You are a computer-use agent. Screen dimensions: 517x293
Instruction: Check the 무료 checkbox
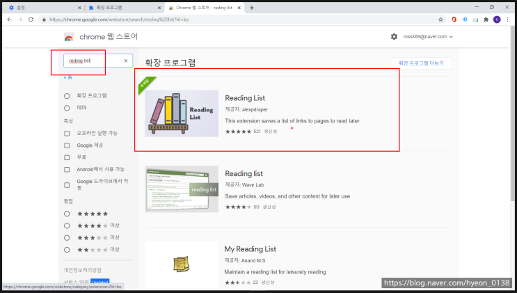pyautogui.click(x=67, y=157)
